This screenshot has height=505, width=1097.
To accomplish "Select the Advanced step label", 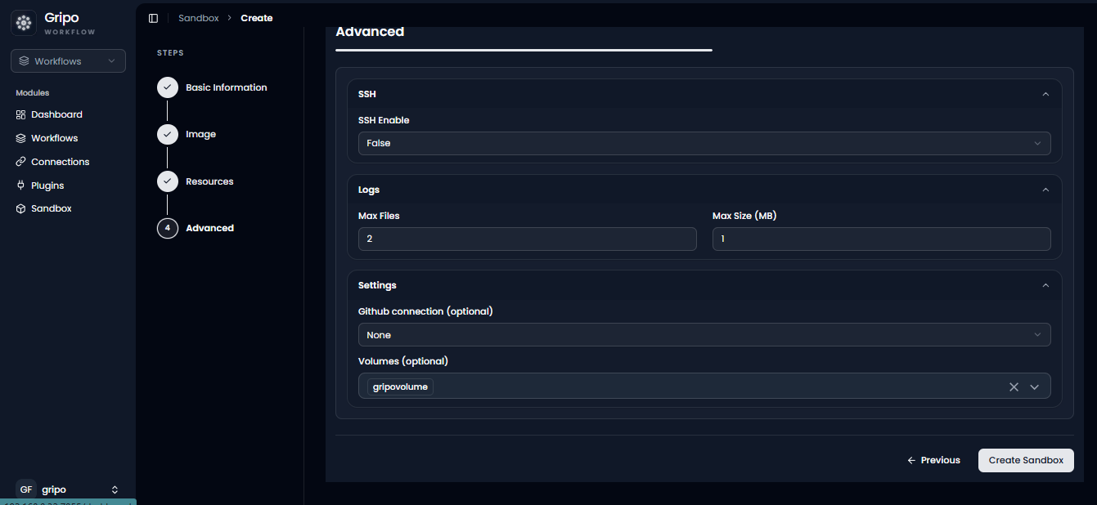I will click(209, 228).
